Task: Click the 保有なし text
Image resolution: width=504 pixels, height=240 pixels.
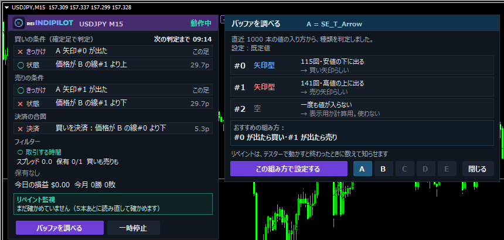Action: [x=28, y=173]
